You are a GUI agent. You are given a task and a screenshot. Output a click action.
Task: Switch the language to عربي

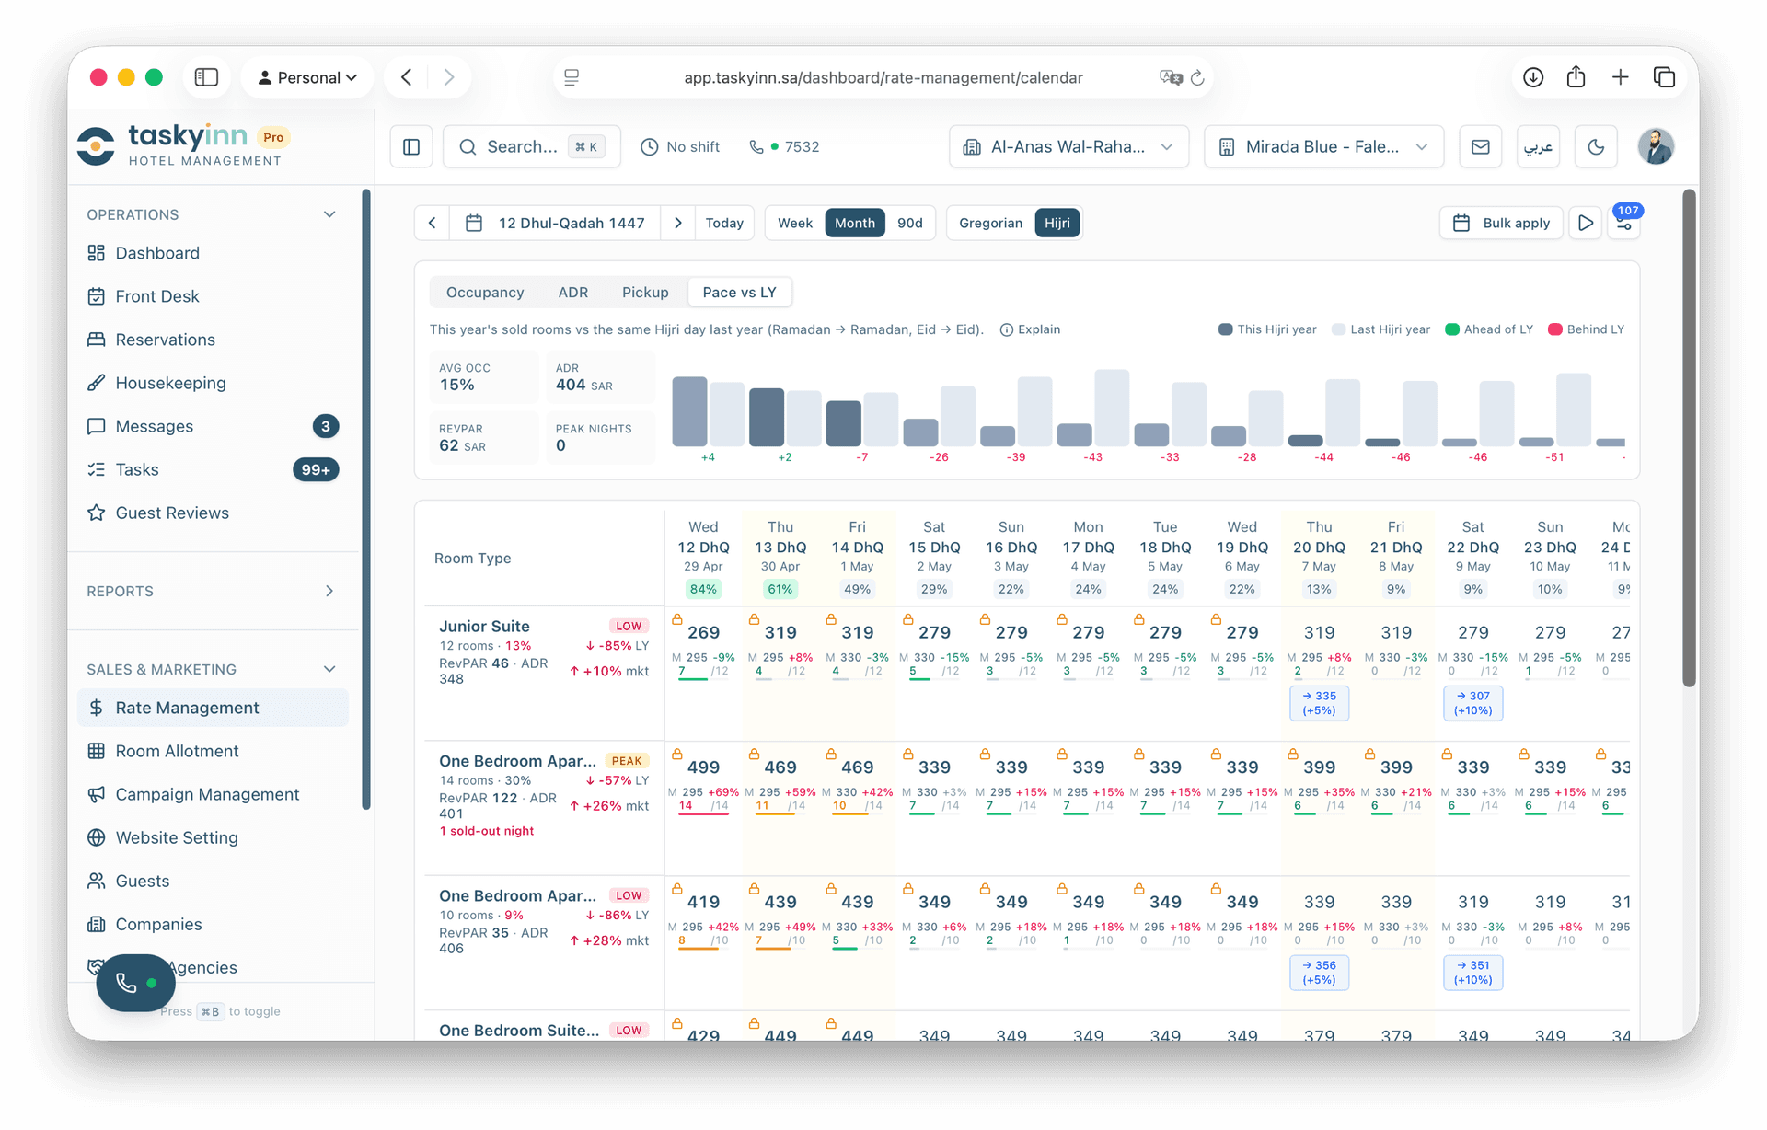click(x=1538, y=146)
